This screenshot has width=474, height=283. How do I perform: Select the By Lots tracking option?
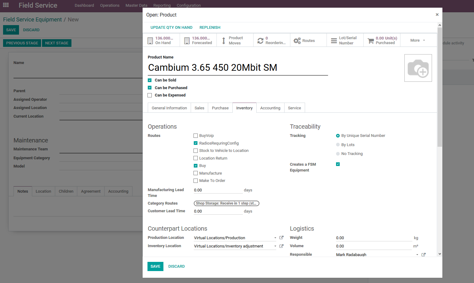click(338, 145)
